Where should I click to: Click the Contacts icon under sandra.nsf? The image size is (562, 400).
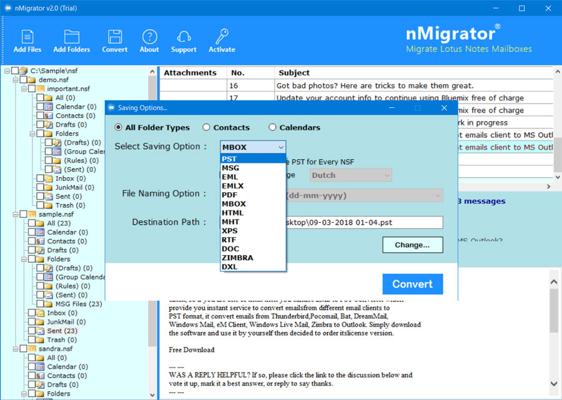[40, 376]
